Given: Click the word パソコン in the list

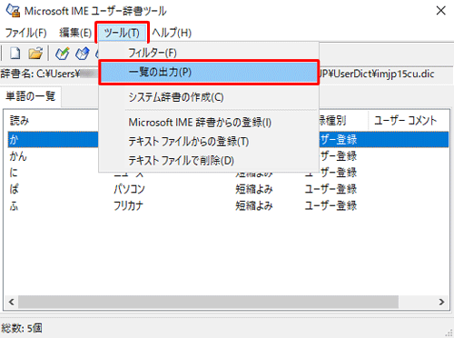Looking at the screenshot, I should (129, 189).
